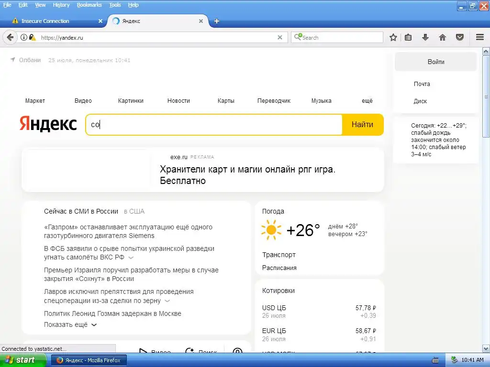Click into the Yandex search input field

tap(214, 125)
